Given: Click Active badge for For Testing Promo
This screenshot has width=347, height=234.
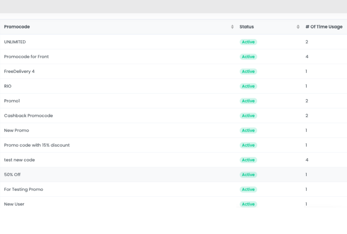Looking at the screenshot, I should coord(249,189).
